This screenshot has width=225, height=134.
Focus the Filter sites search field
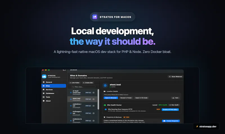83,87
